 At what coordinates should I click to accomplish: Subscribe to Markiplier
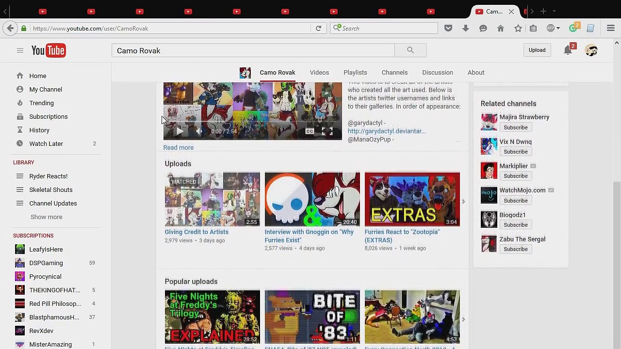(515, 176)
